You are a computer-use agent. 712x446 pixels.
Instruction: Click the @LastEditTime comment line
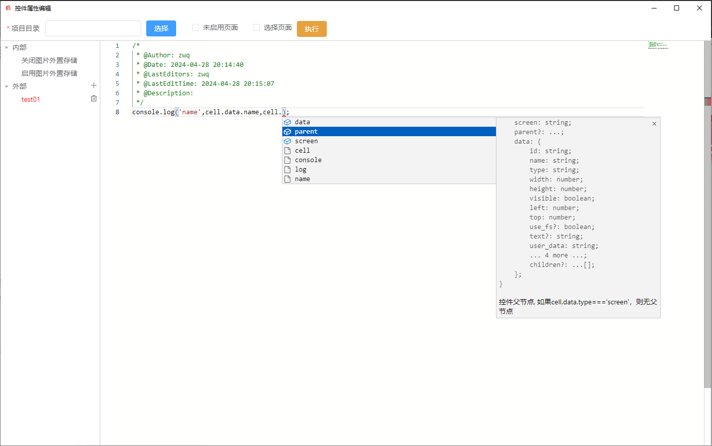pos(205,84)
